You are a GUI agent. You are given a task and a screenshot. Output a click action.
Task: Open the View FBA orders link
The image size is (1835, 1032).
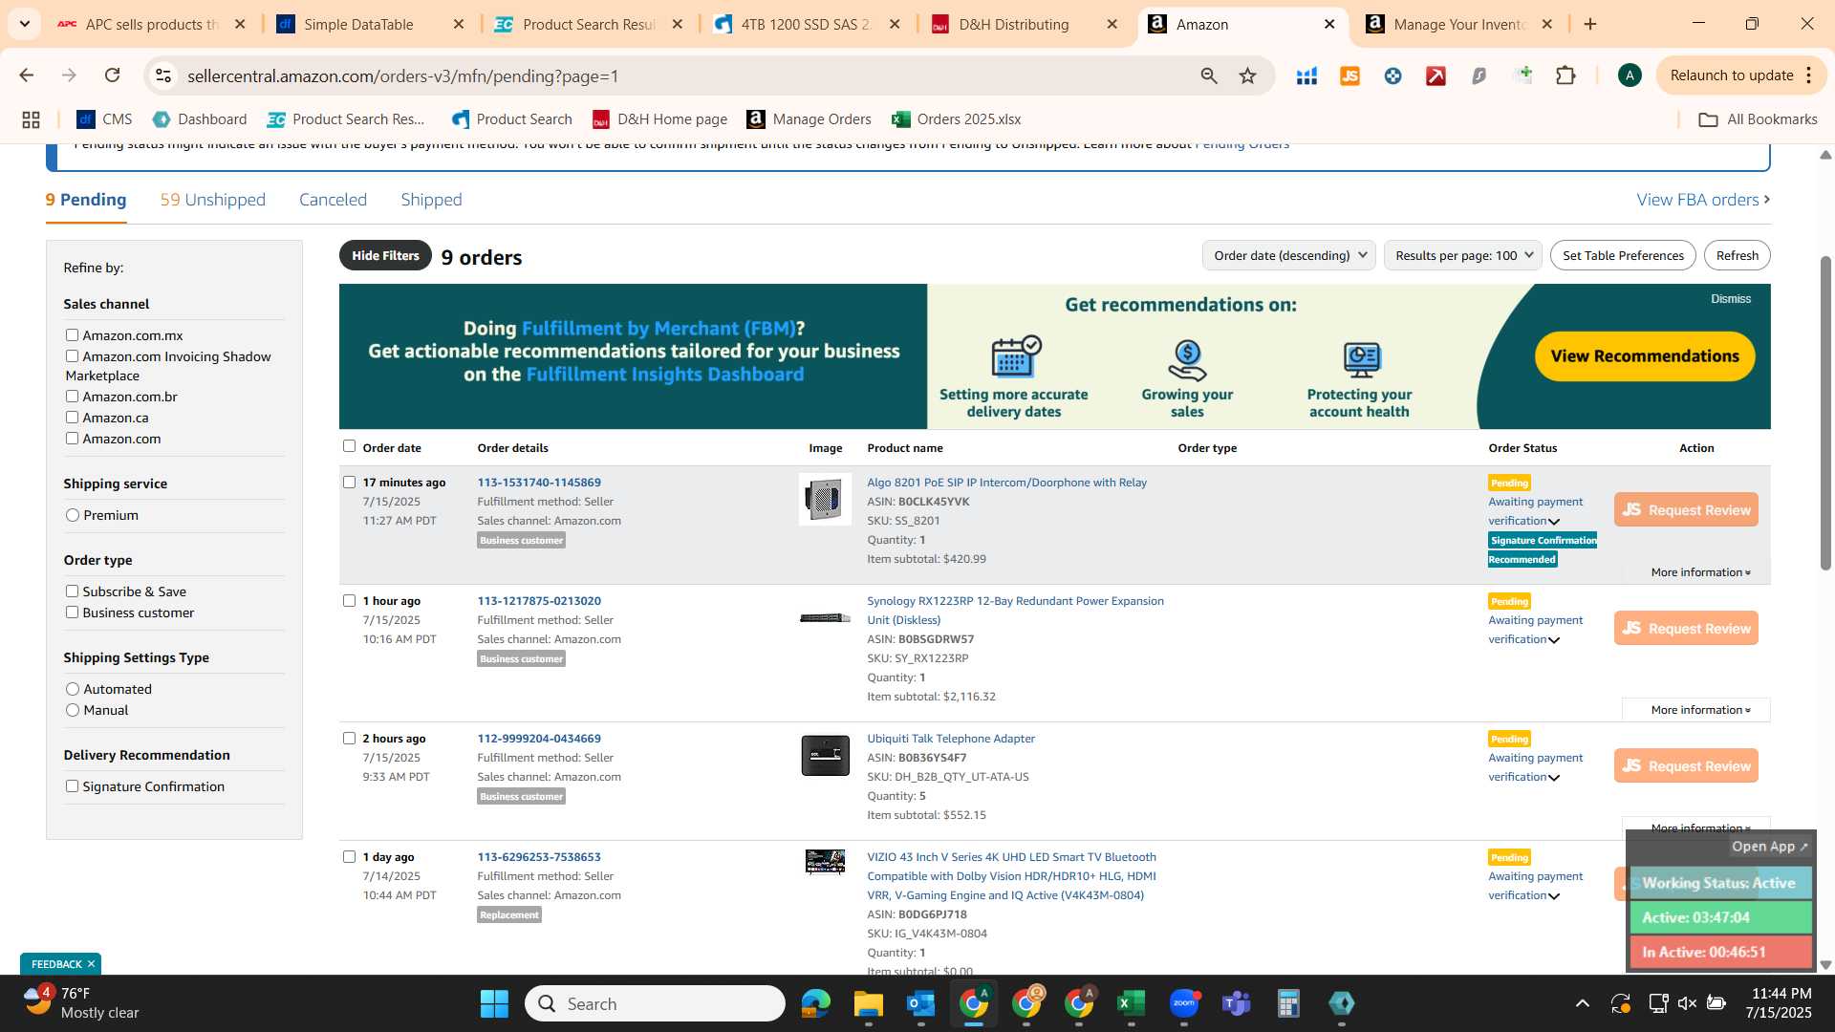tap(1703, 200)
